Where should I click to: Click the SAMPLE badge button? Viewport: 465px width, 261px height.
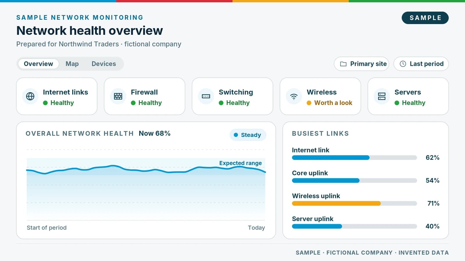click(x=425, y=18)
